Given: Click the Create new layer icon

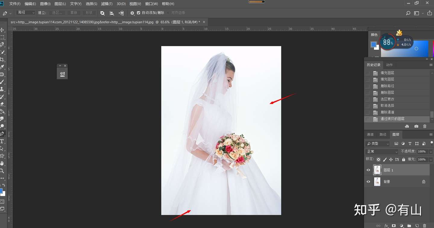Looking at the screenshot, I should [417, 226].
